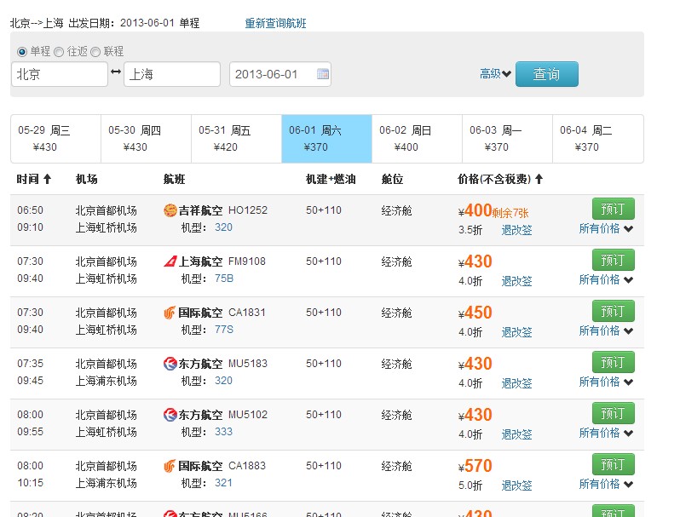Select the 联程 multi-leg radio button

95,51
